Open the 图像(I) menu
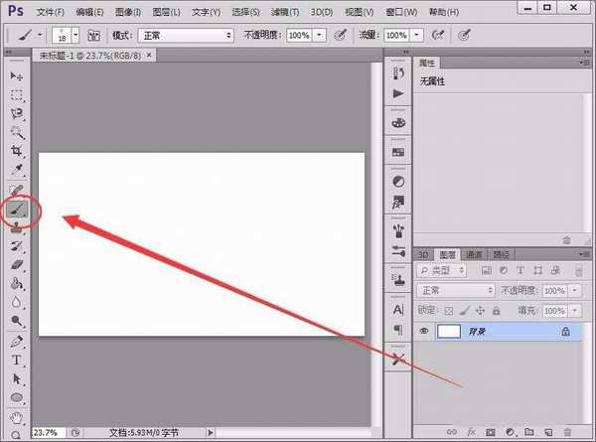The image size is (596, 442). [155, 11]
